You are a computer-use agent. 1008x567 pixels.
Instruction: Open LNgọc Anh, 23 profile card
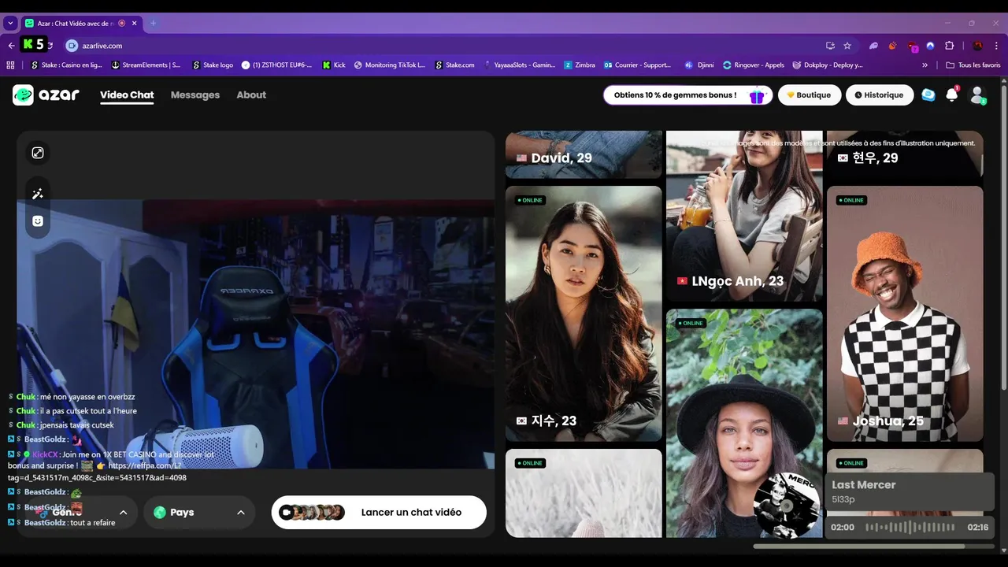pos(744,217)
